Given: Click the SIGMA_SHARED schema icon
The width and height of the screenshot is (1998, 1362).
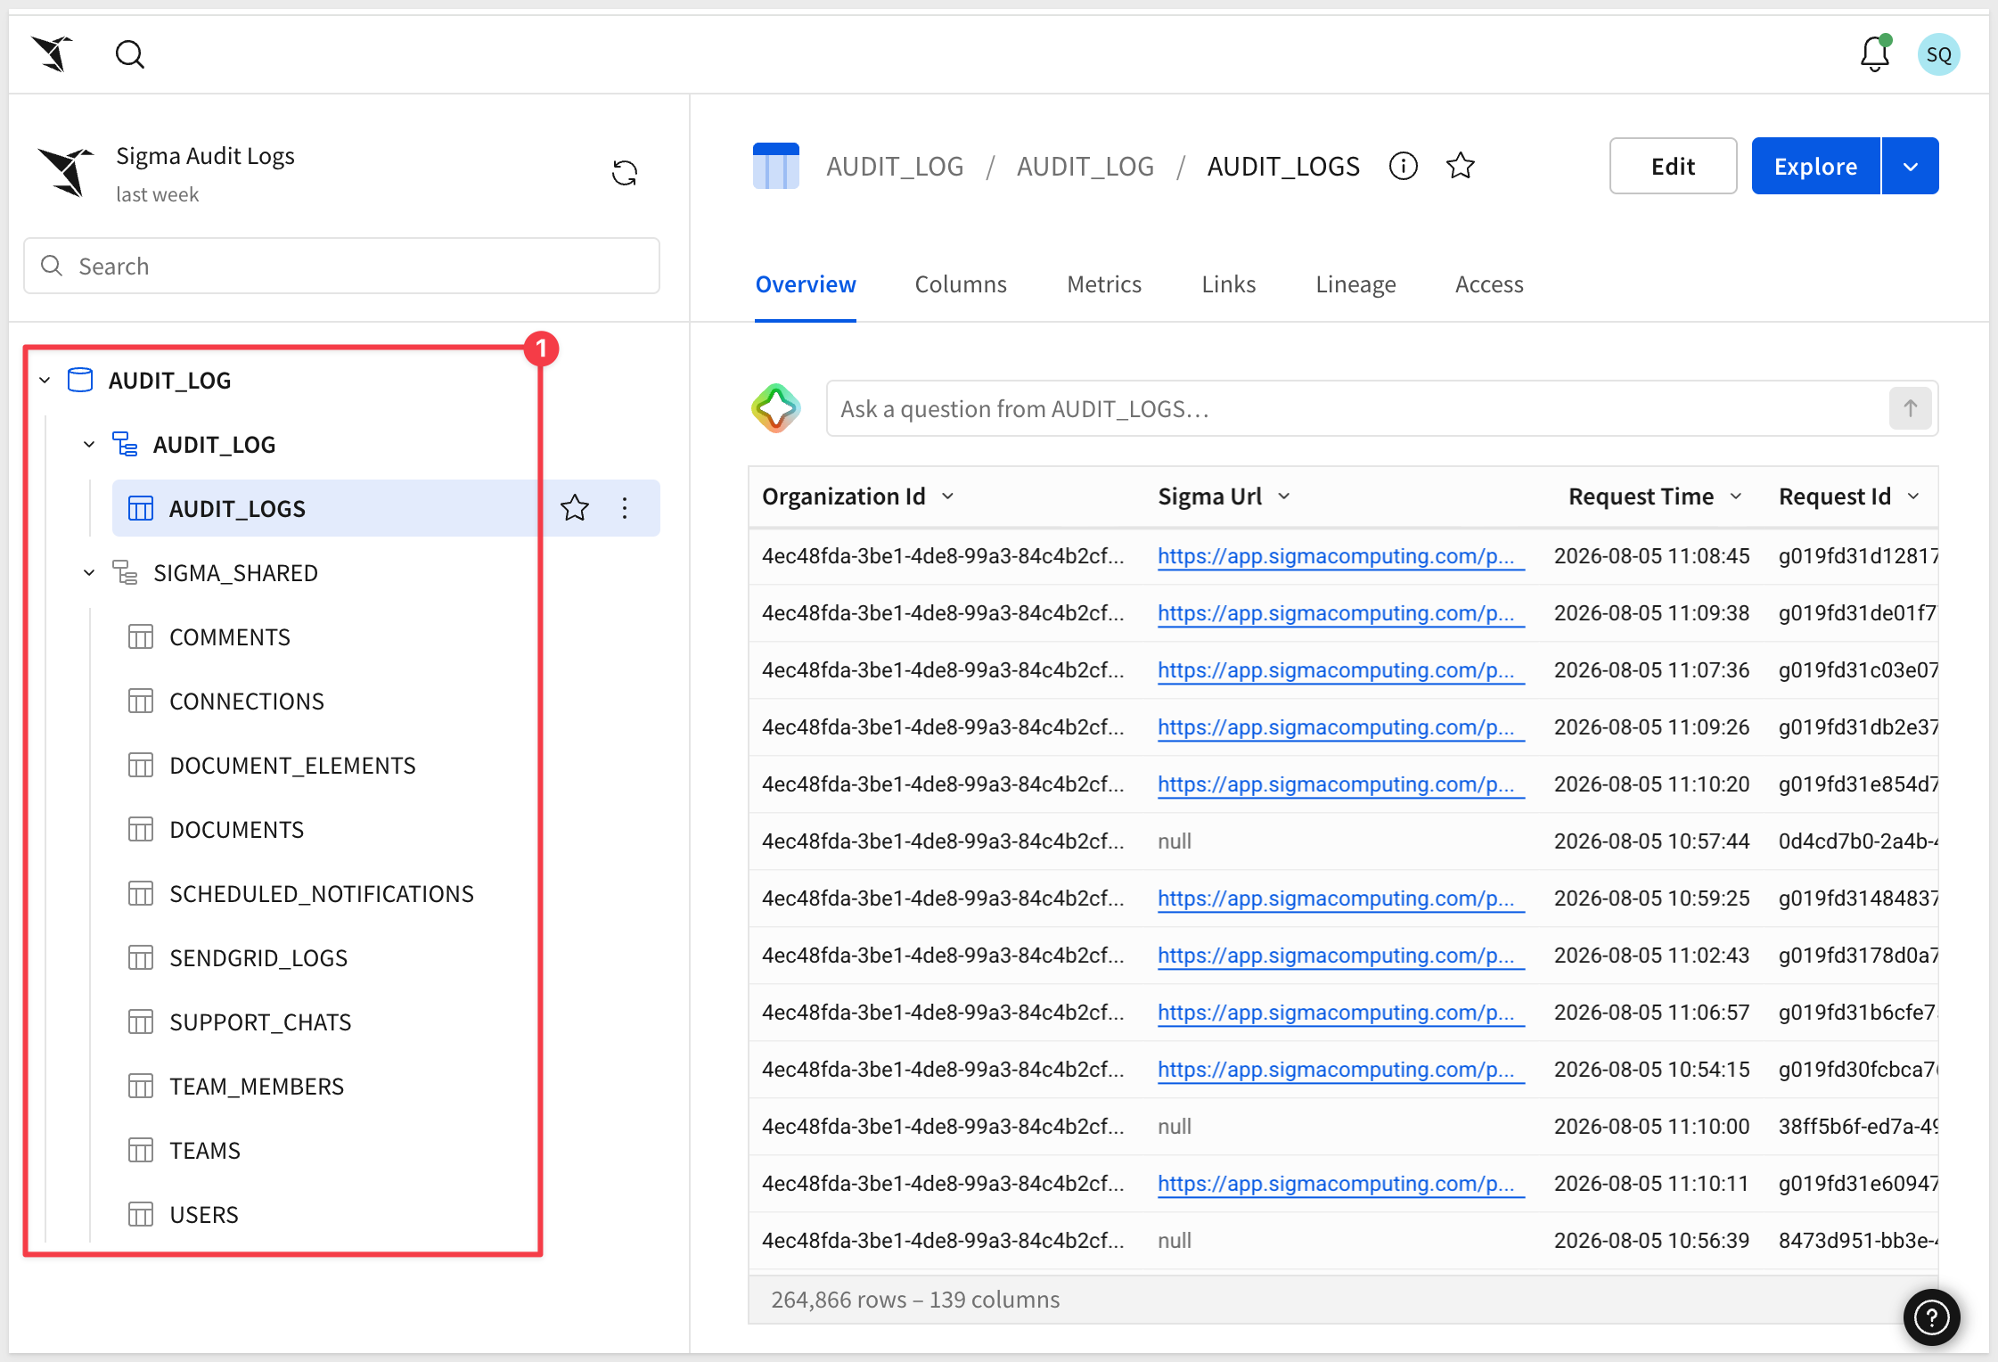Looking at the screenshot, I should tap(125, 572).
